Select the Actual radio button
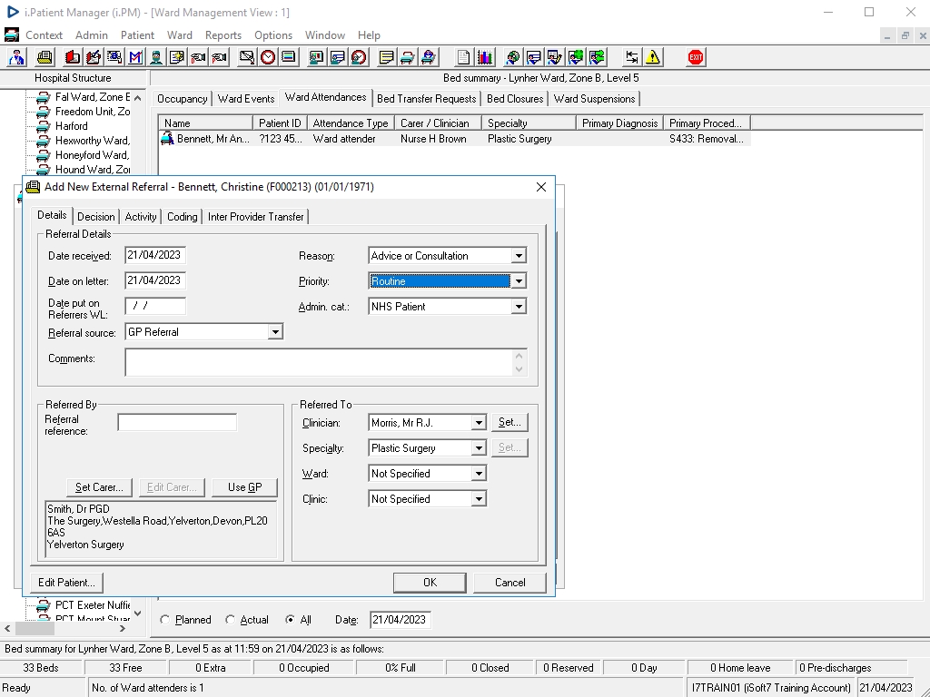This screenshot has height=697, width=930. tap(230, 619)
